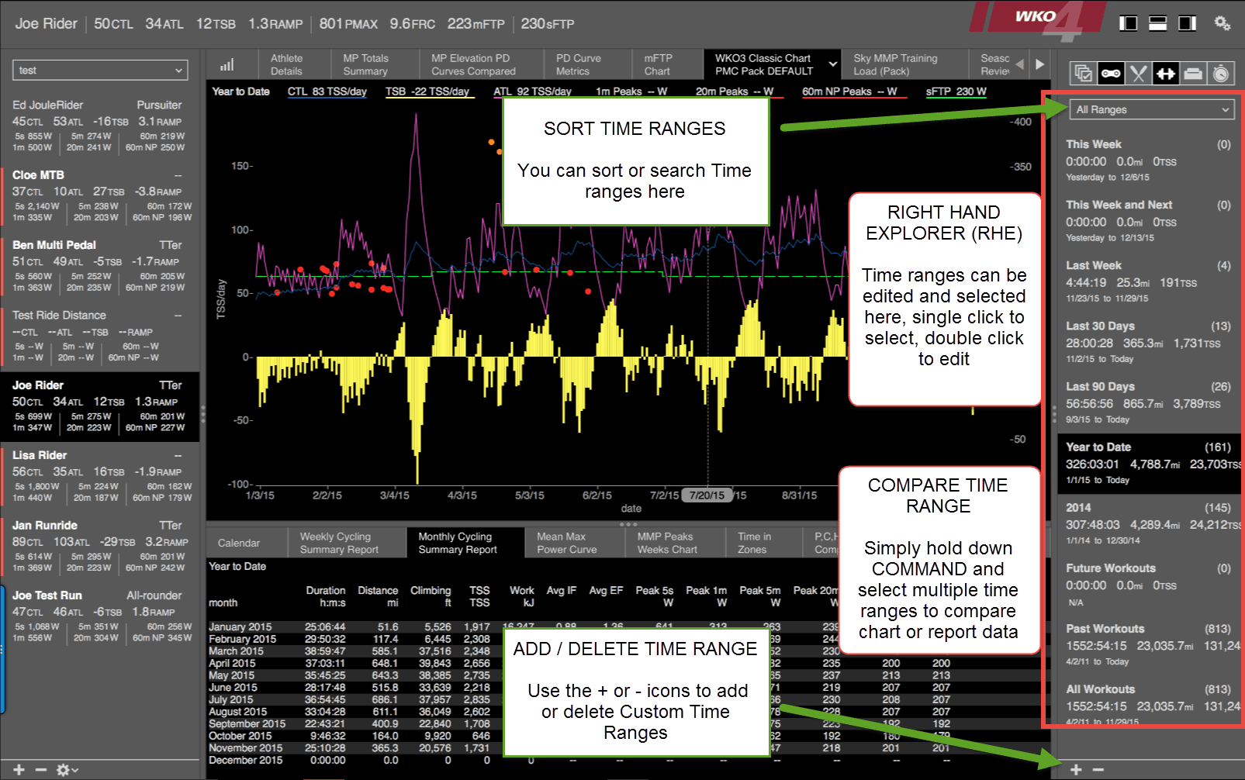
Task: Add a custom time range
Action: pyautogui.click(x=1076, y=769)
